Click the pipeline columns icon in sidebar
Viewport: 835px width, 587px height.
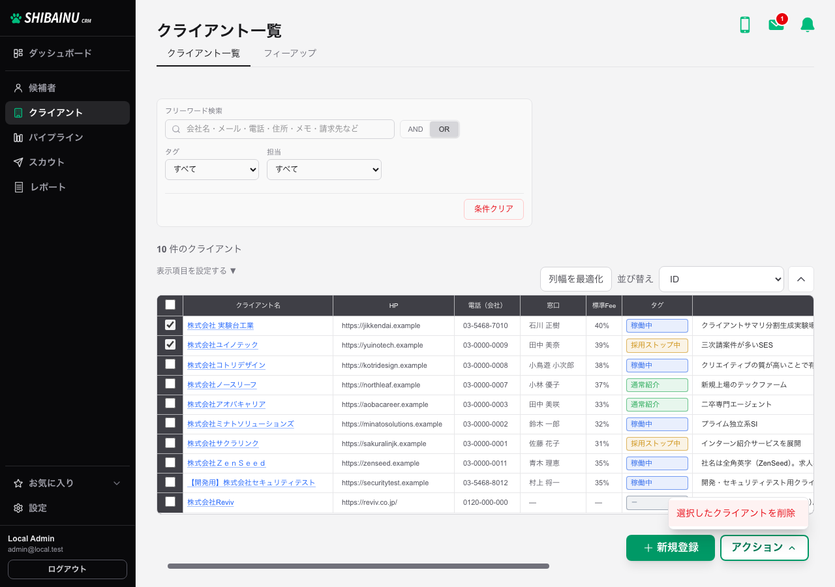(18, 138)
